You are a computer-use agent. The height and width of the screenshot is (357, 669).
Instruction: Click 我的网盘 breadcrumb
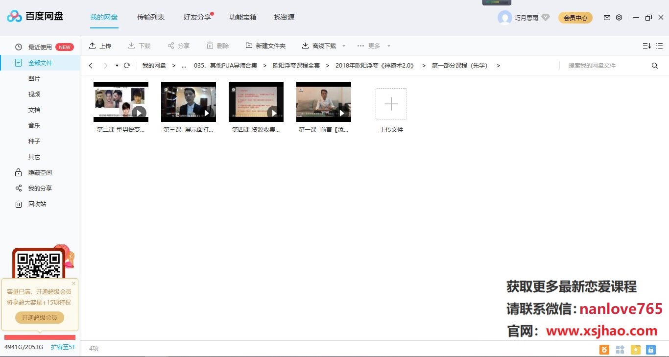point(154,65)
